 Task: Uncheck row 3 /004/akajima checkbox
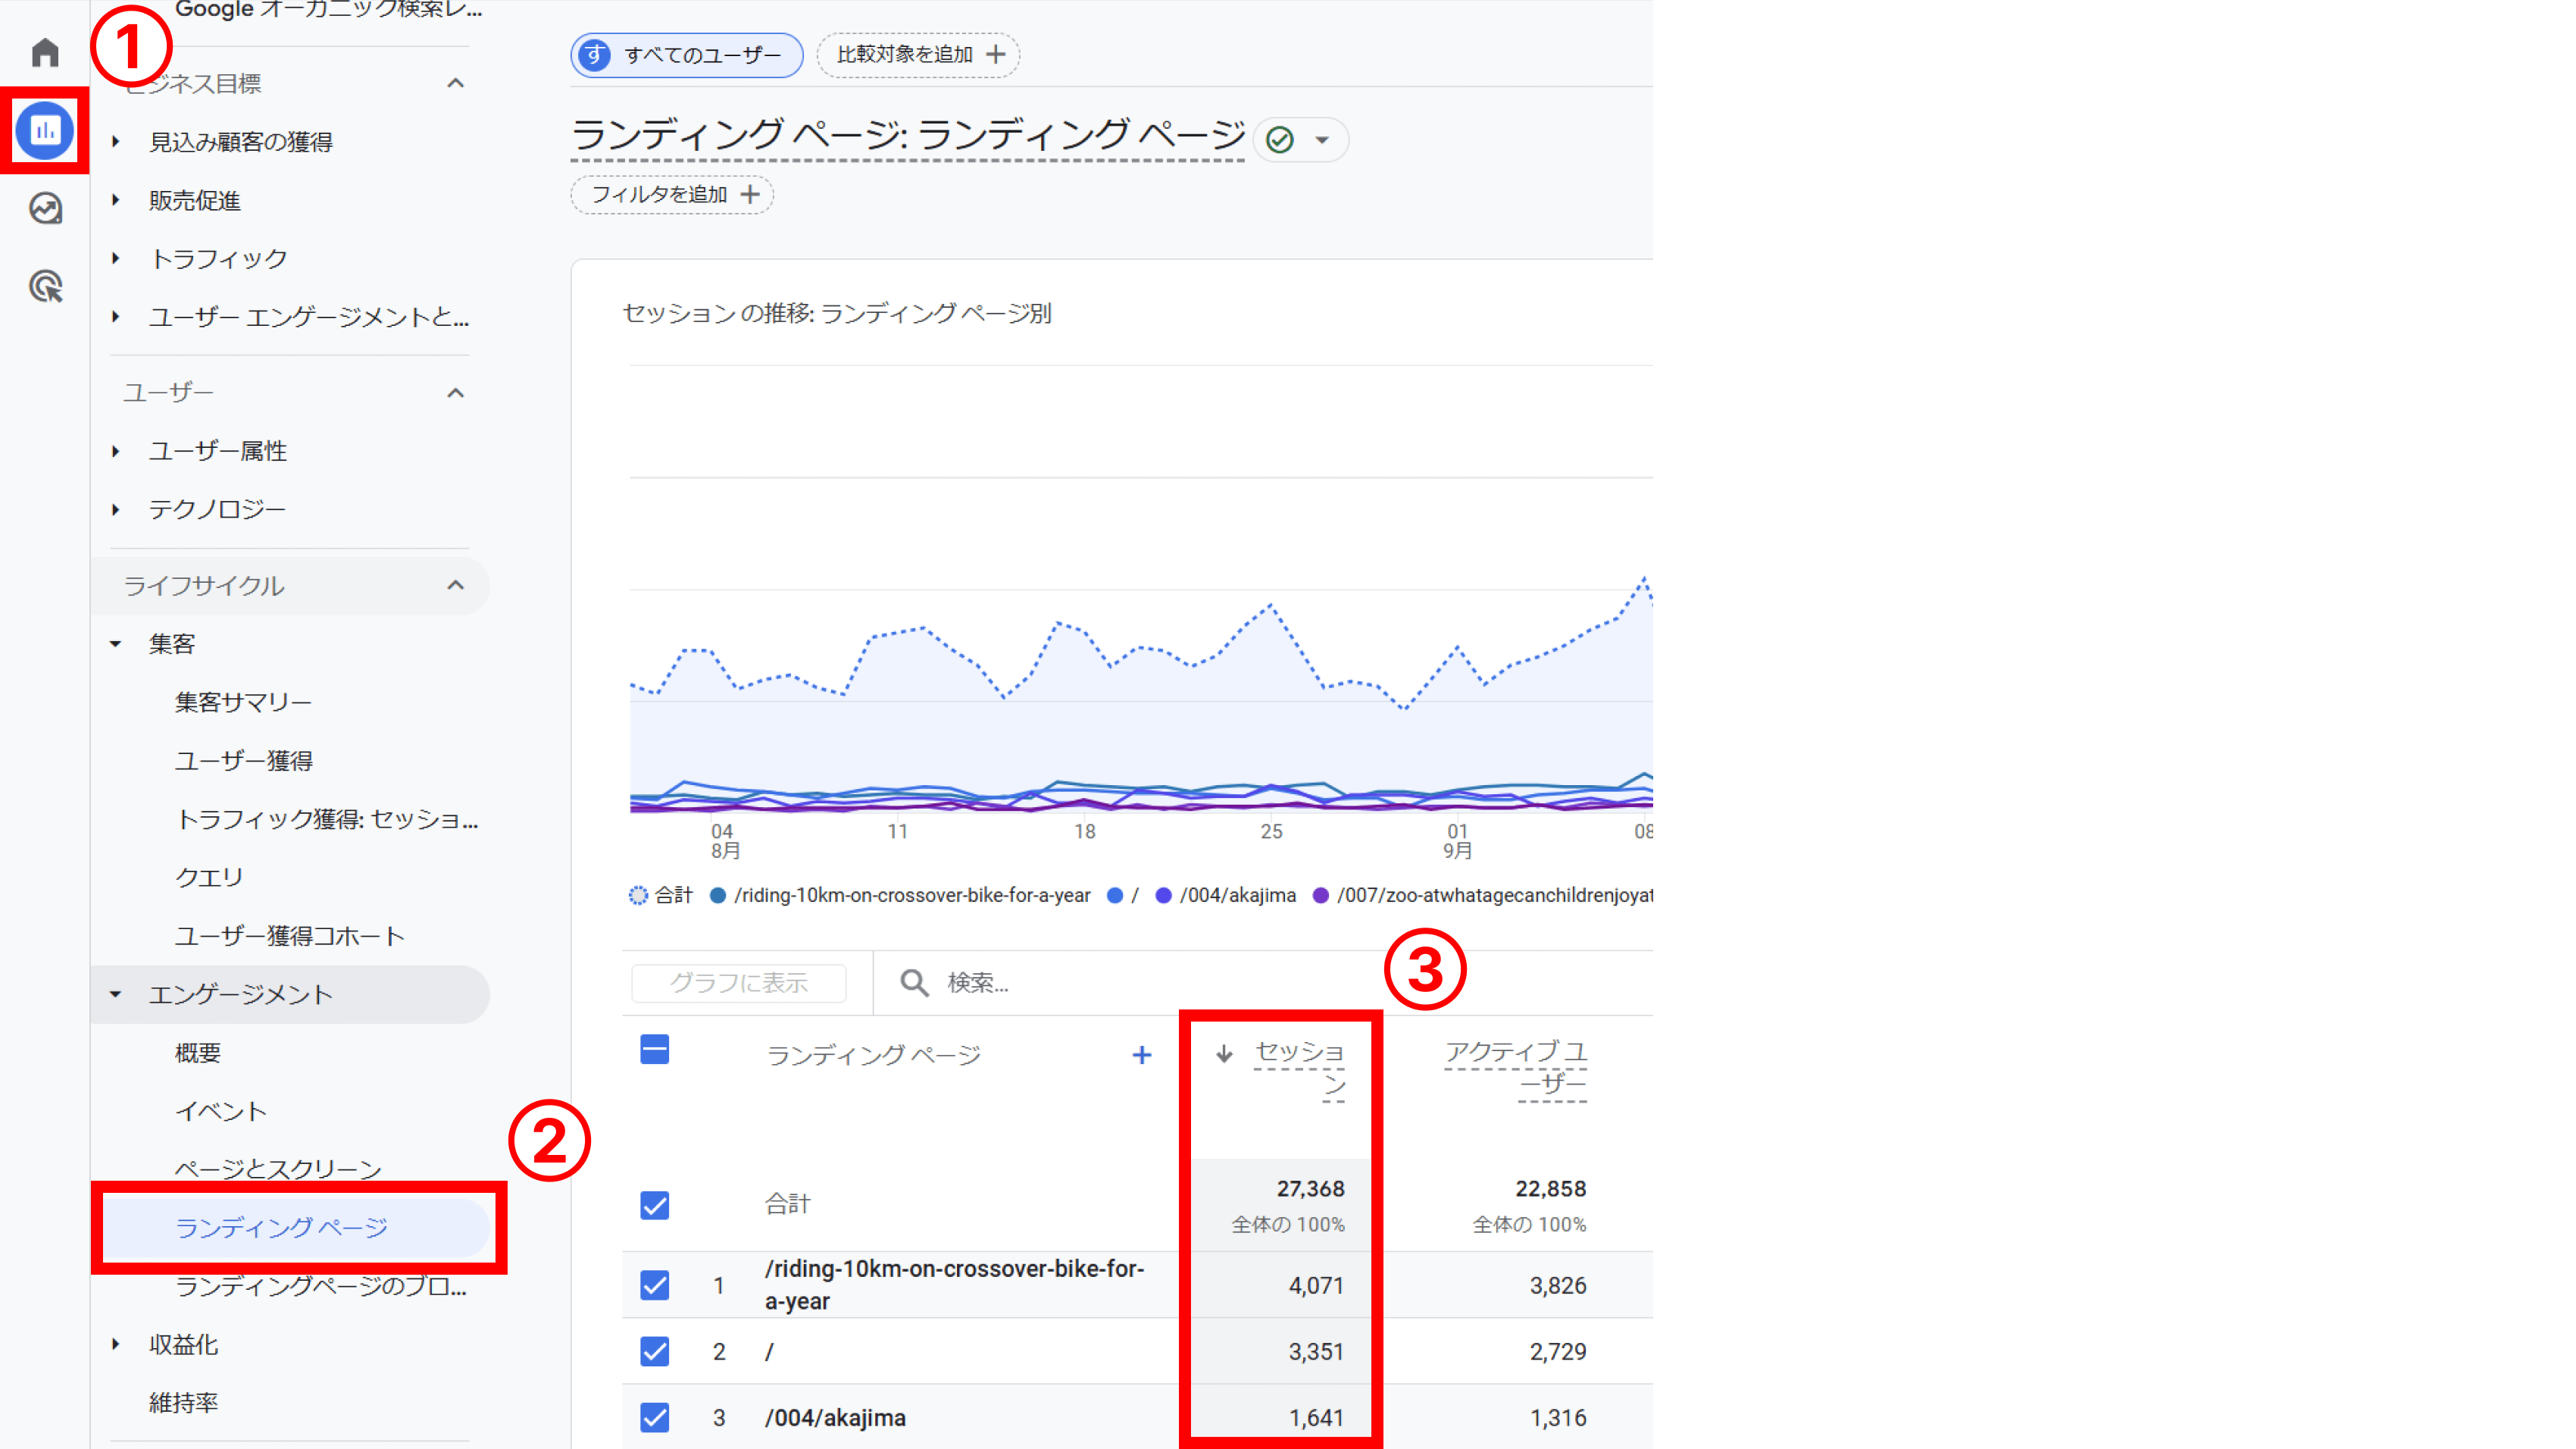pos(654,1417)
